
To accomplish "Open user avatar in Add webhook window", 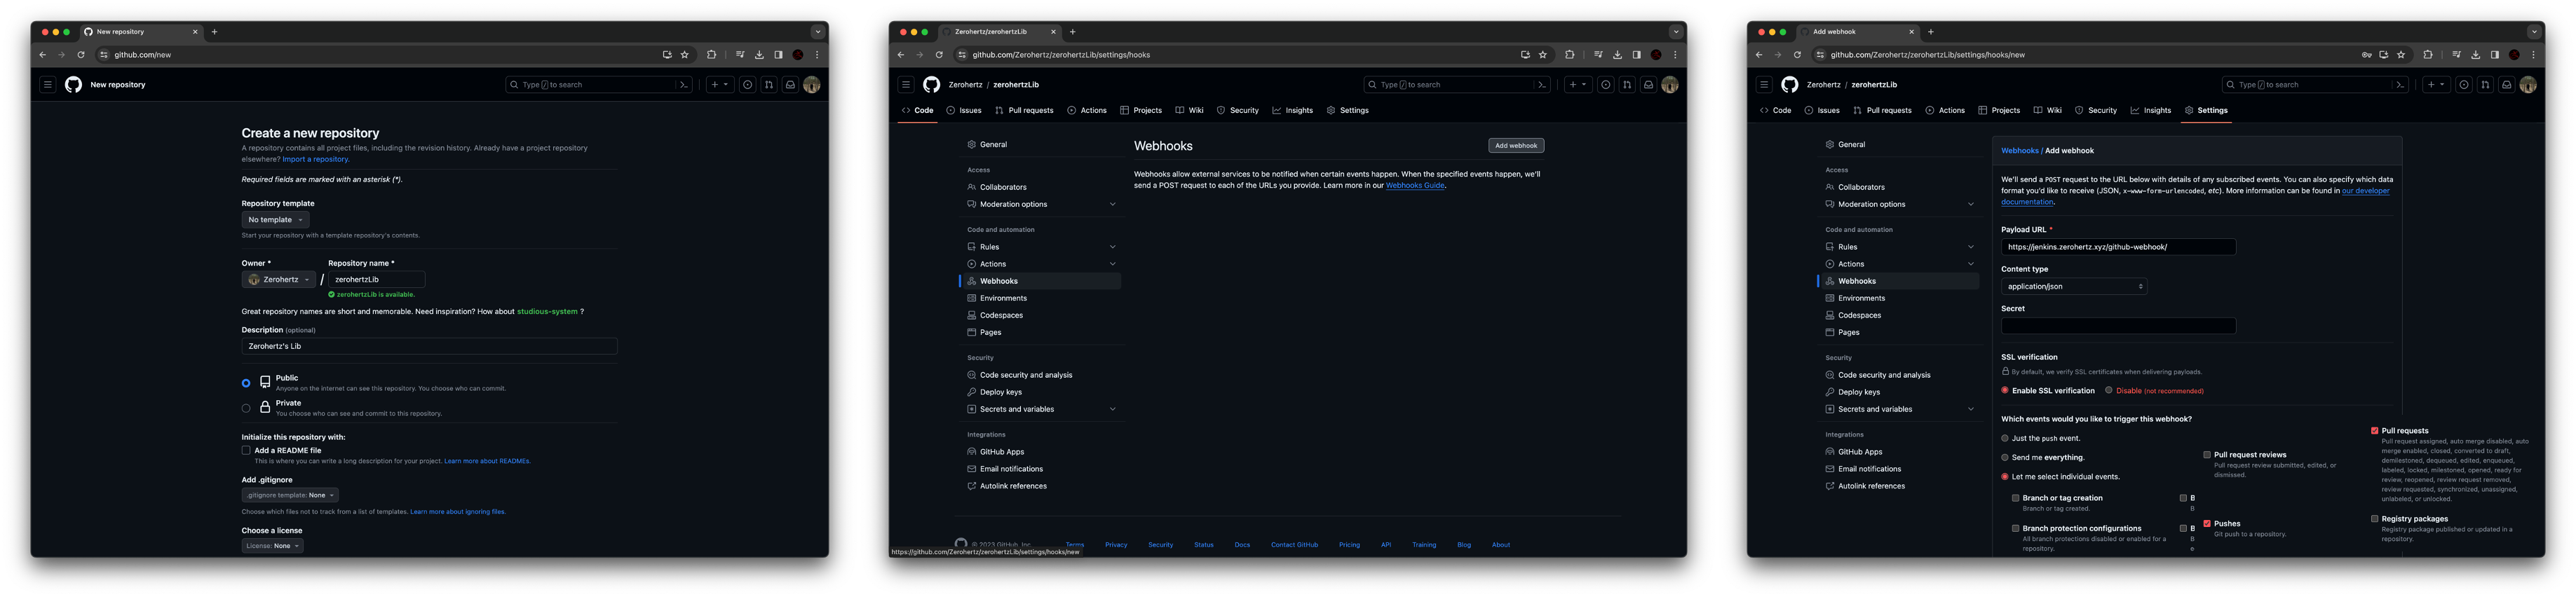I will 2528,85.
